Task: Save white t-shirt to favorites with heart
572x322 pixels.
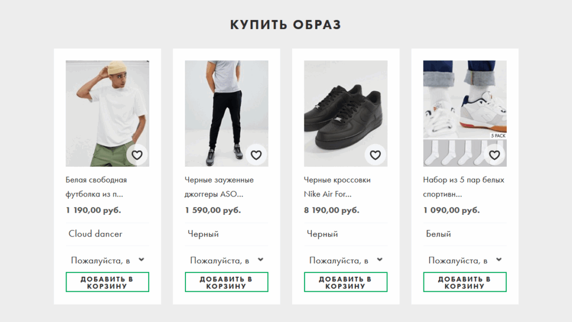Action: 137,155
